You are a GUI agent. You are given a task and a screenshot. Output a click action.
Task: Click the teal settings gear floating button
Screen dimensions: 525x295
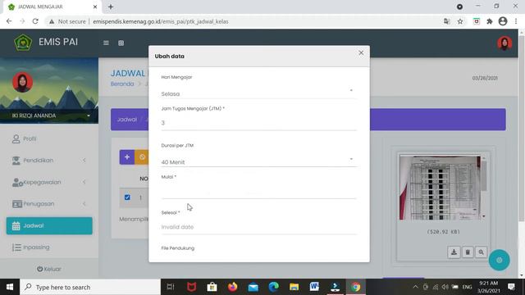pyautogui.click(x=500, y=260)
